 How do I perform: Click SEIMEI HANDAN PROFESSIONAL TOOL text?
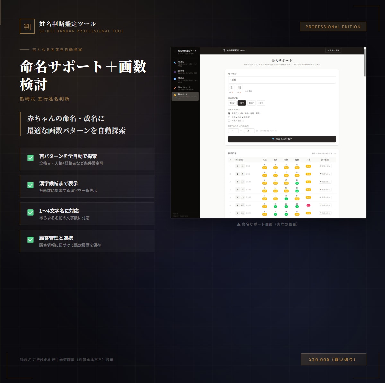point(82,31)
